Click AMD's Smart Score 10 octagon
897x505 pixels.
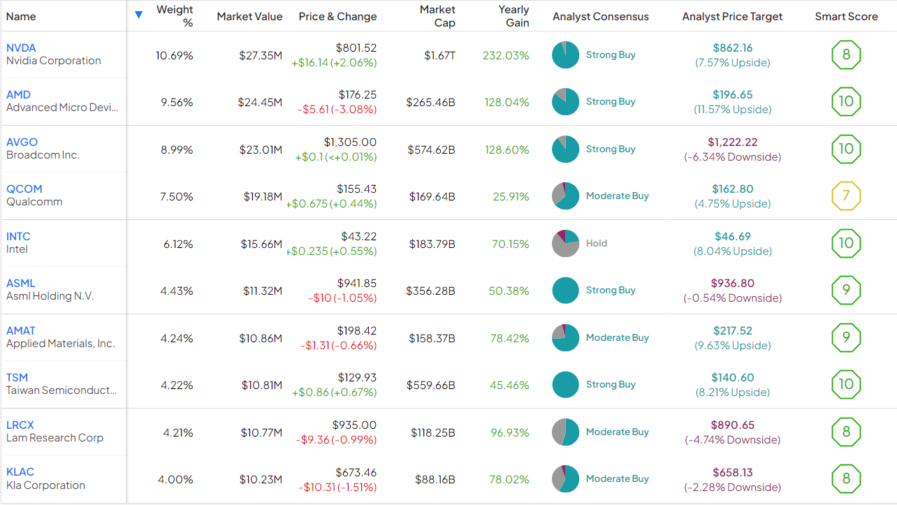(846, 101)
